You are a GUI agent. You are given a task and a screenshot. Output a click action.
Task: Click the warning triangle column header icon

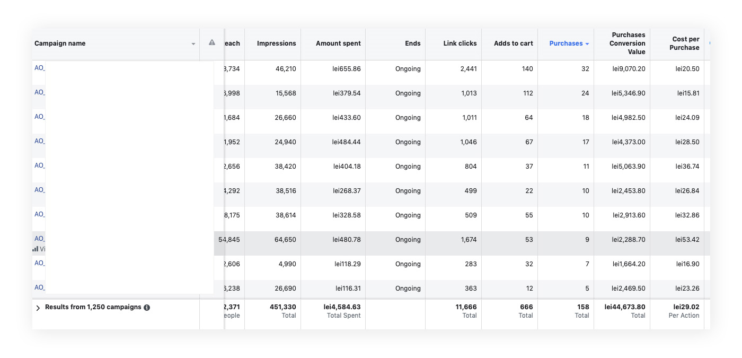[212, 42]
